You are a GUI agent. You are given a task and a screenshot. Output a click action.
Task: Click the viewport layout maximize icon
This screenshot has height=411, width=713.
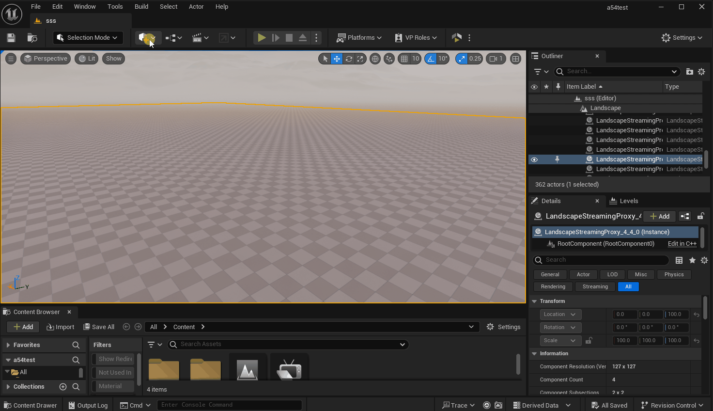tap(515, 59)
